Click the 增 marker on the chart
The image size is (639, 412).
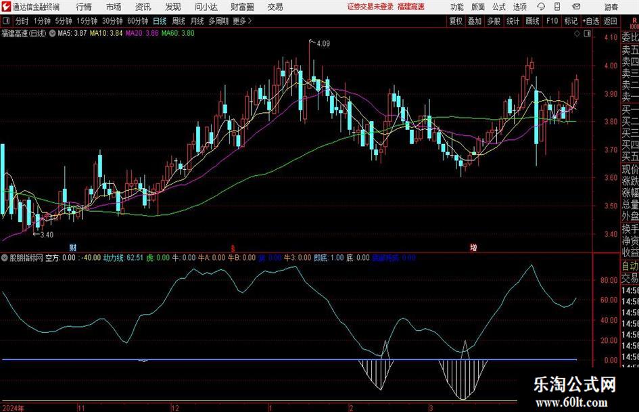tap(473, 248)
